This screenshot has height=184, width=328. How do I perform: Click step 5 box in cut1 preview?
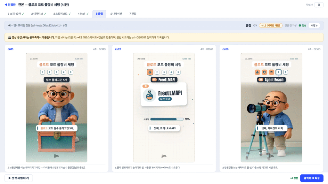coord(71,72)
